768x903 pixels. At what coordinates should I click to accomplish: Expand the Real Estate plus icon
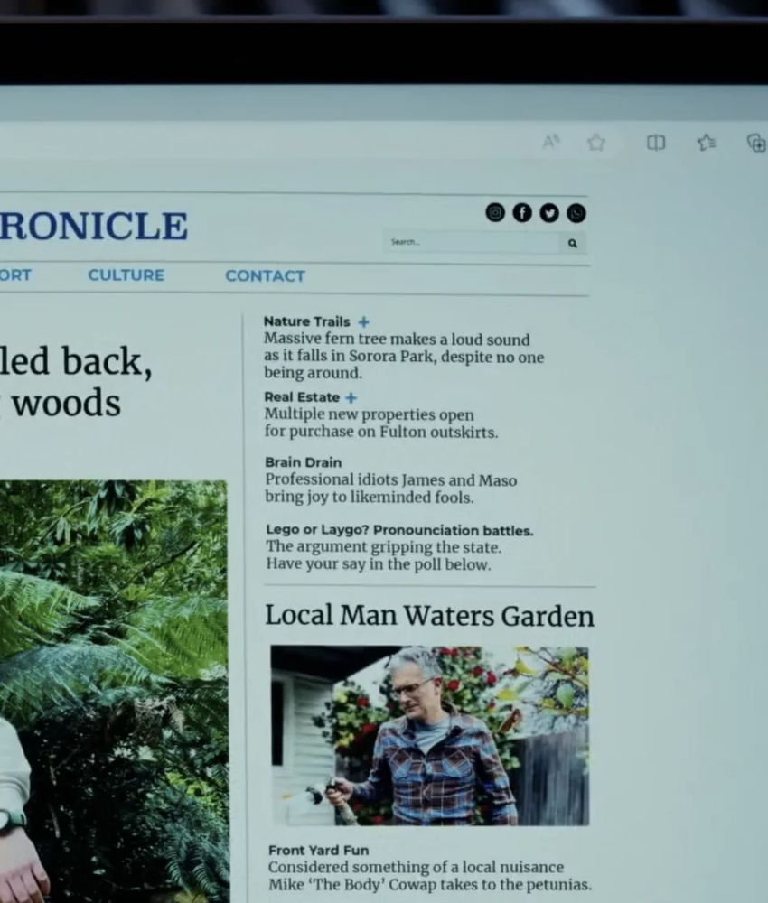click(x=351, y=397)
